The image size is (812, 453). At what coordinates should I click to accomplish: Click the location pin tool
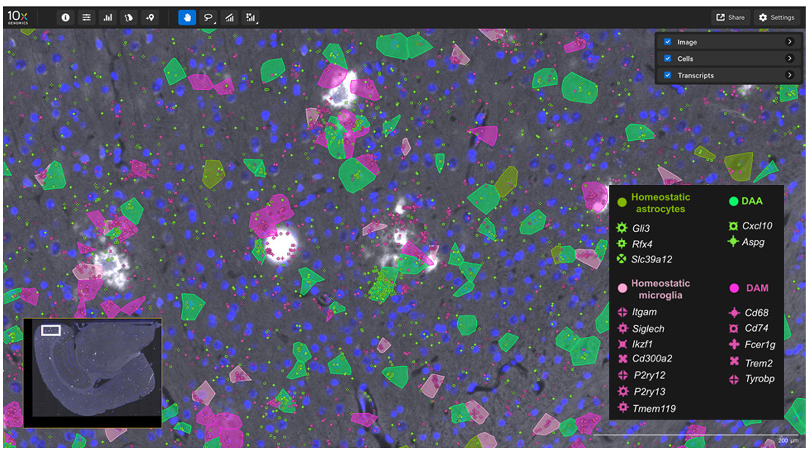(x=150, y=17)
